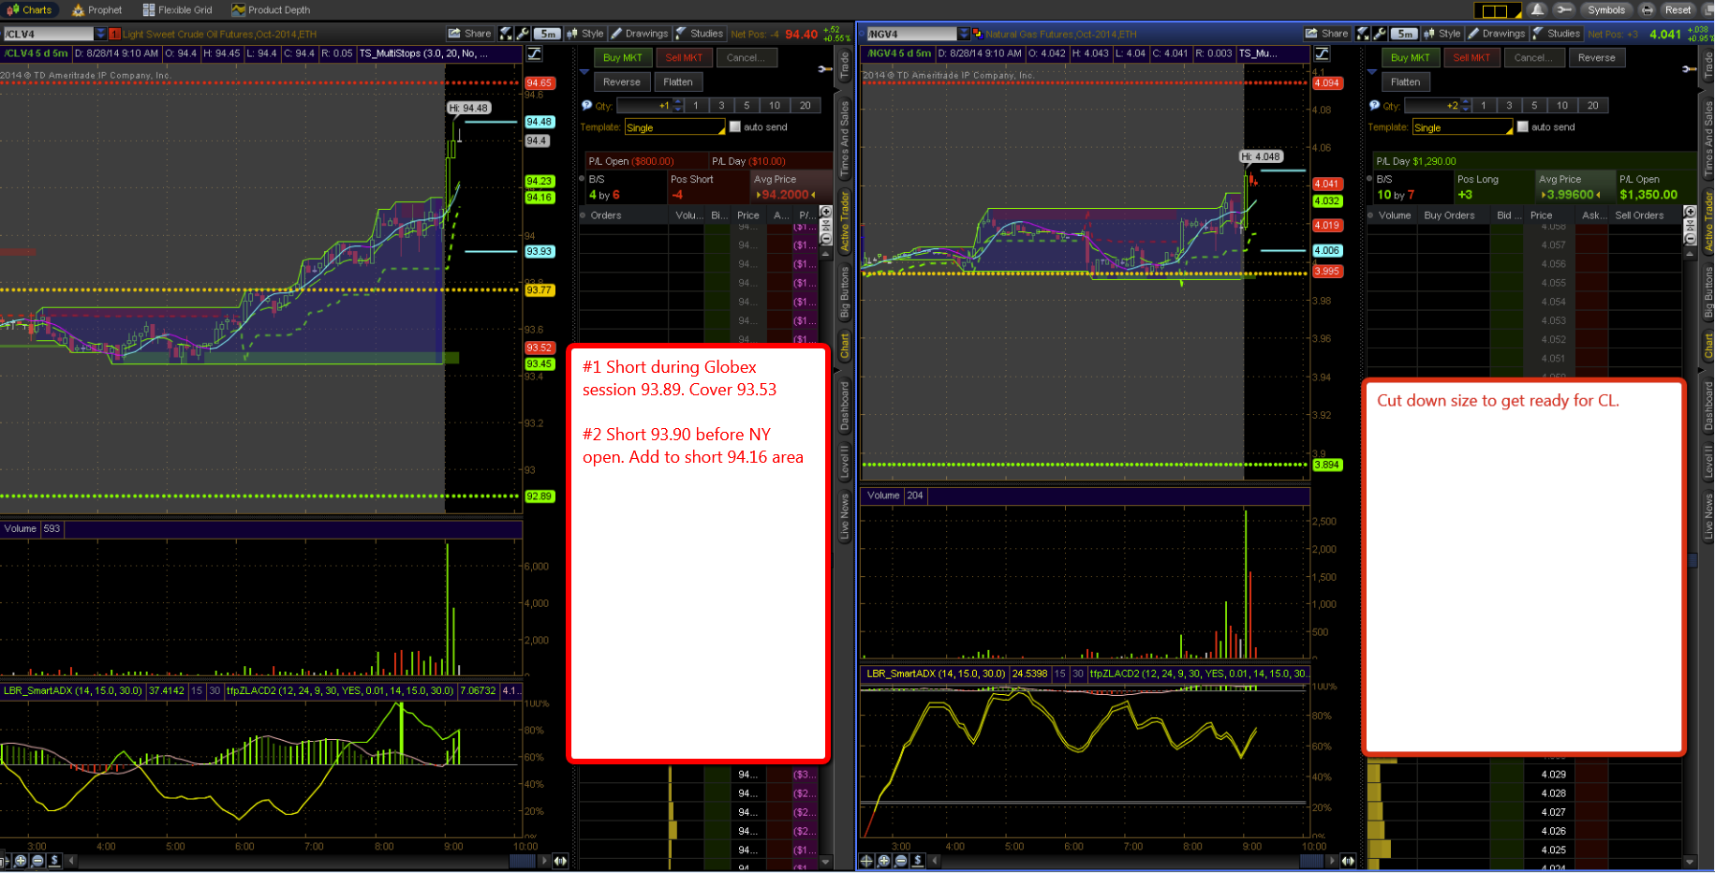This screenshot has height=873, width=1715.
Task: Click the print icon beside Reset
Action: click(1647, 9)
